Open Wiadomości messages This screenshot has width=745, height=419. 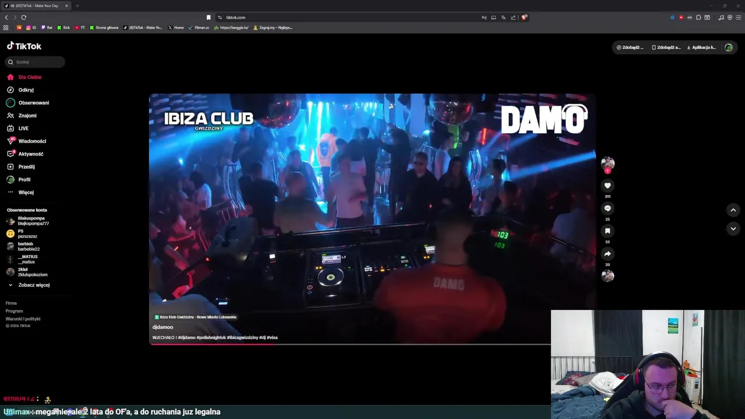tap(27, 141)
